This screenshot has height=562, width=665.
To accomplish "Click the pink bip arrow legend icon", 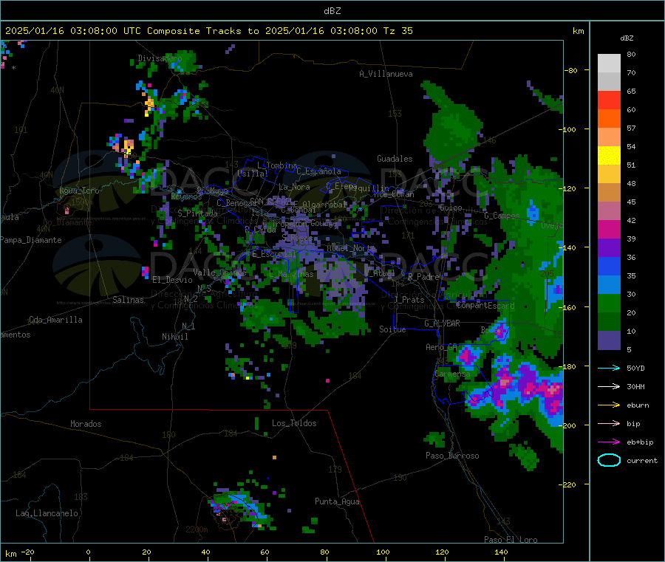I will [609, 423].
